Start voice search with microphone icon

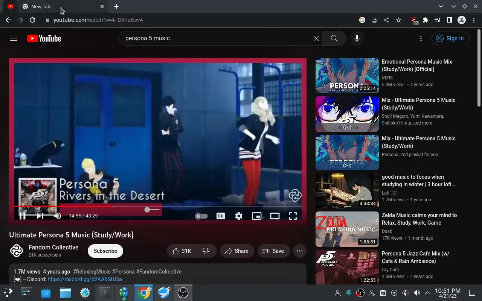pyautogui.click(x=357, y=38)
